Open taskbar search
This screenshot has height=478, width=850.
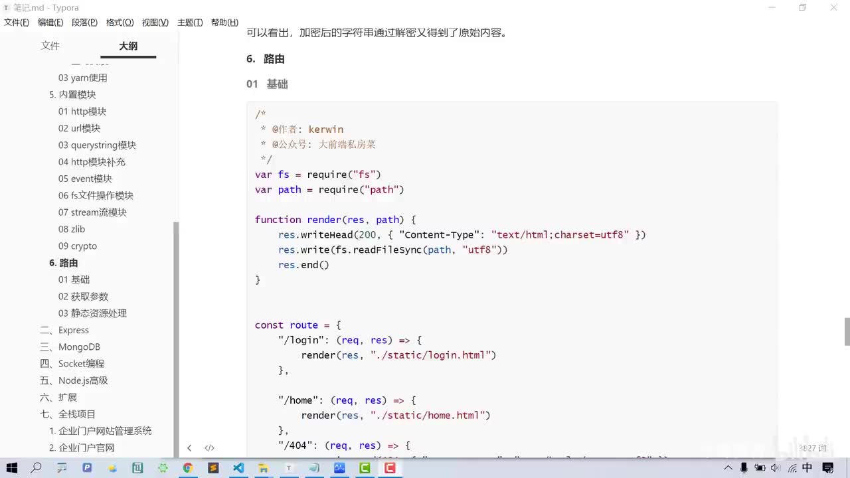37,467
